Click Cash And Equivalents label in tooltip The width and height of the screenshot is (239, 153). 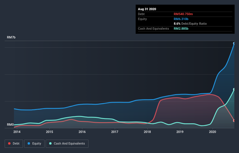153,29
